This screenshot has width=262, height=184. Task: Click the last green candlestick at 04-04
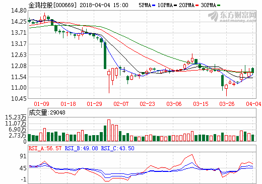pos(253,71)
